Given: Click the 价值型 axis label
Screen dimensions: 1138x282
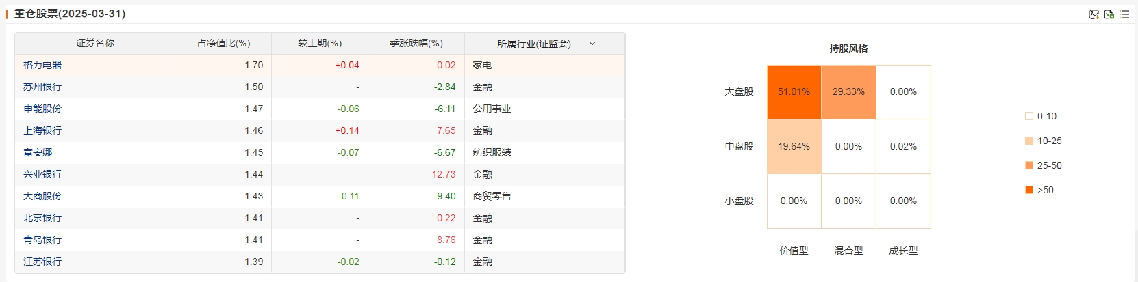Looking at the screenshot, I should (x=794, y=251).
